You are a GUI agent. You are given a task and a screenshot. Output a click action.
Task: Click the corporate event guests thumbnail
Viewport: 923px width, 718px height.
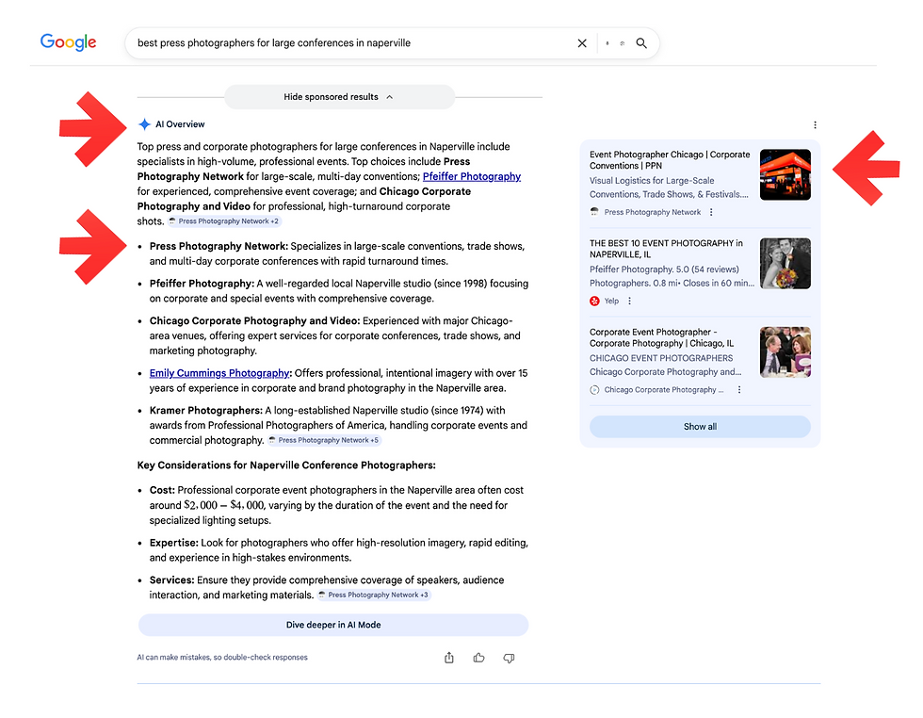(785, 351)
